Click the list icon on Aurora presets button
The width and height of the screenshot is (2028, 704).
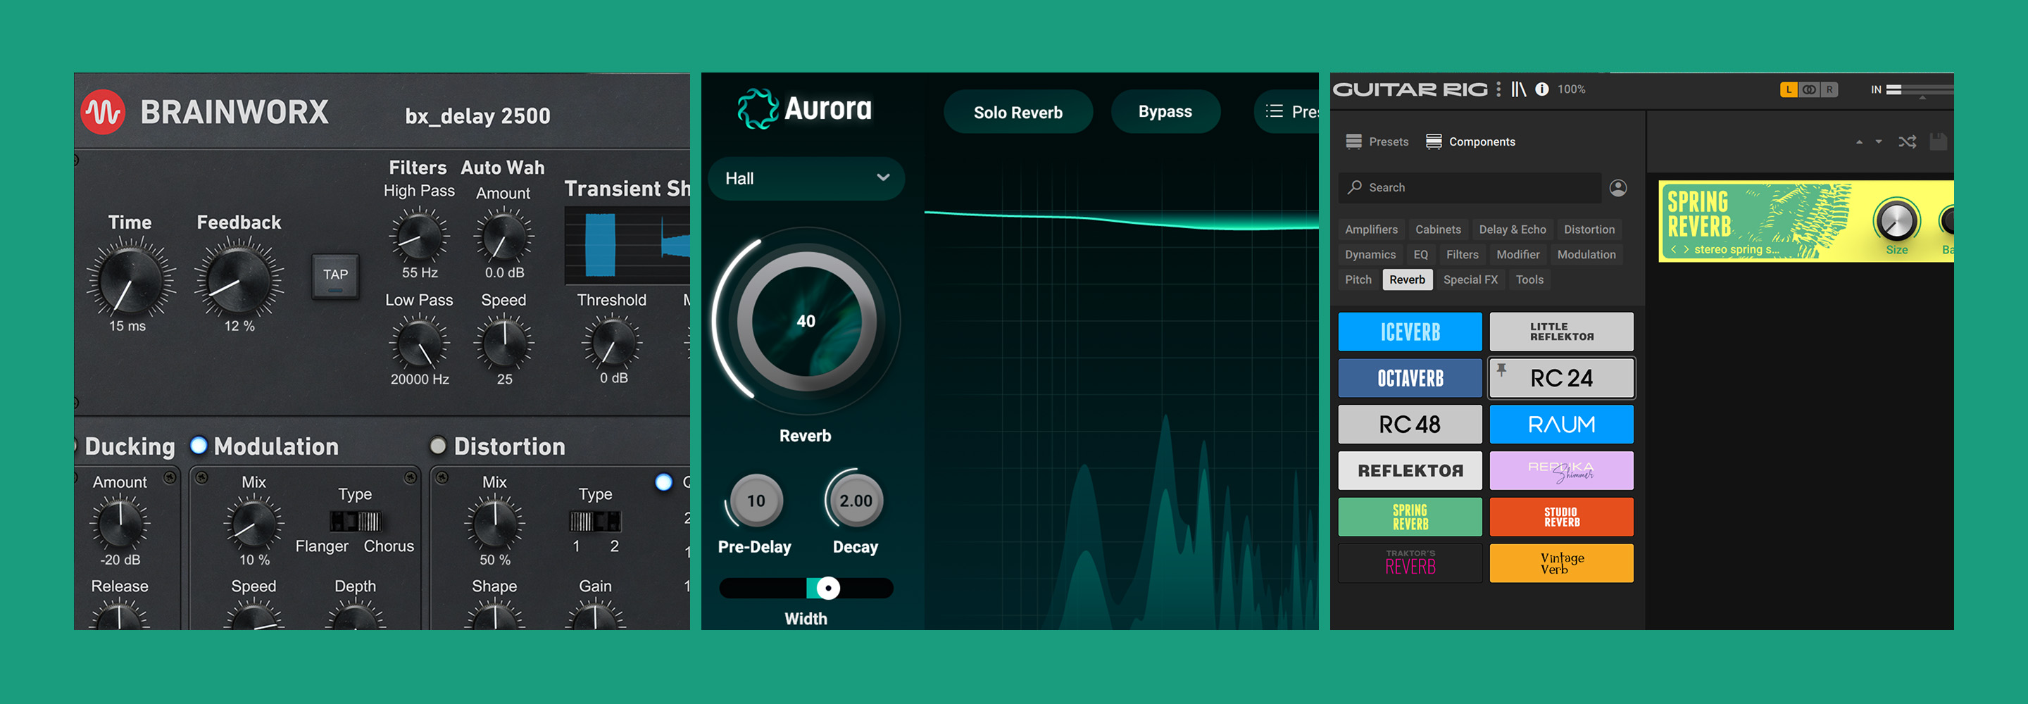[x=1274, y=112]
